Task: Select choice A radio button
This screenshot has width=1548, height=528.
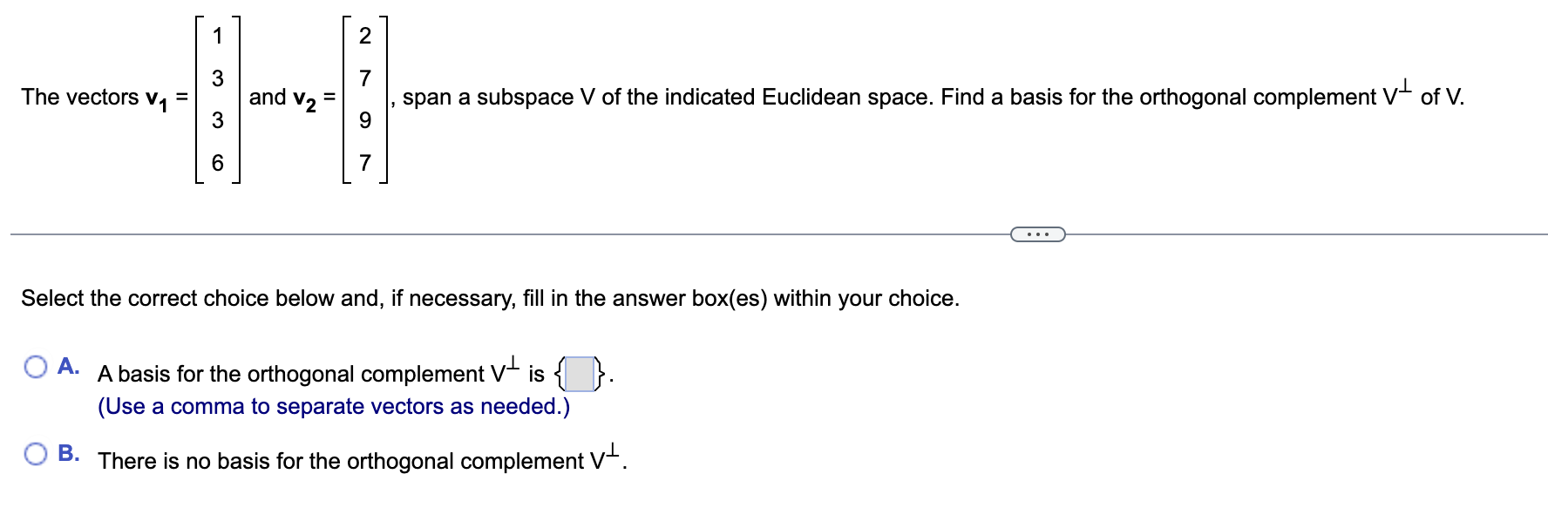Action: coord(36,365)
